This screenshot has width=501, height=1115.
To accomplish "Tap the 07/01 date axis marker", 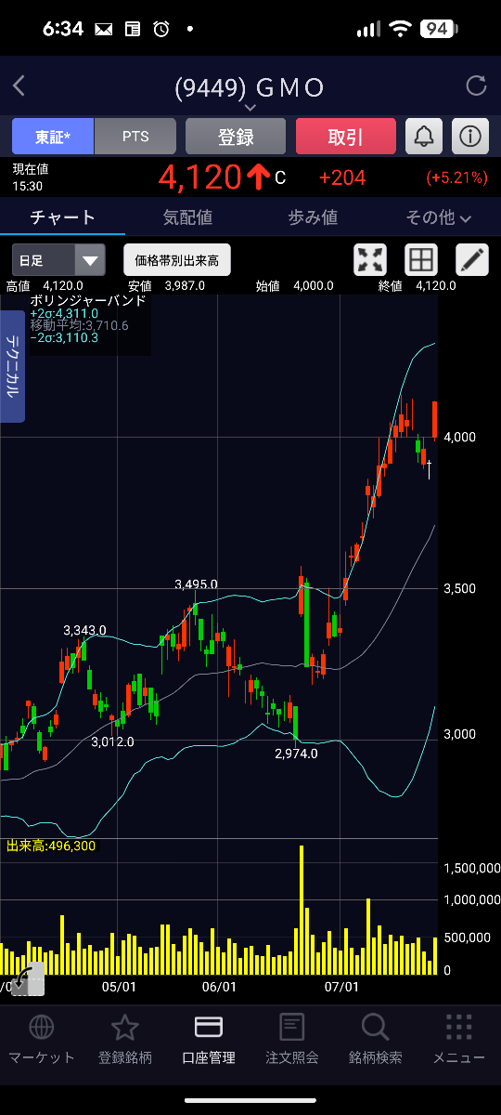I will [341, 986].
